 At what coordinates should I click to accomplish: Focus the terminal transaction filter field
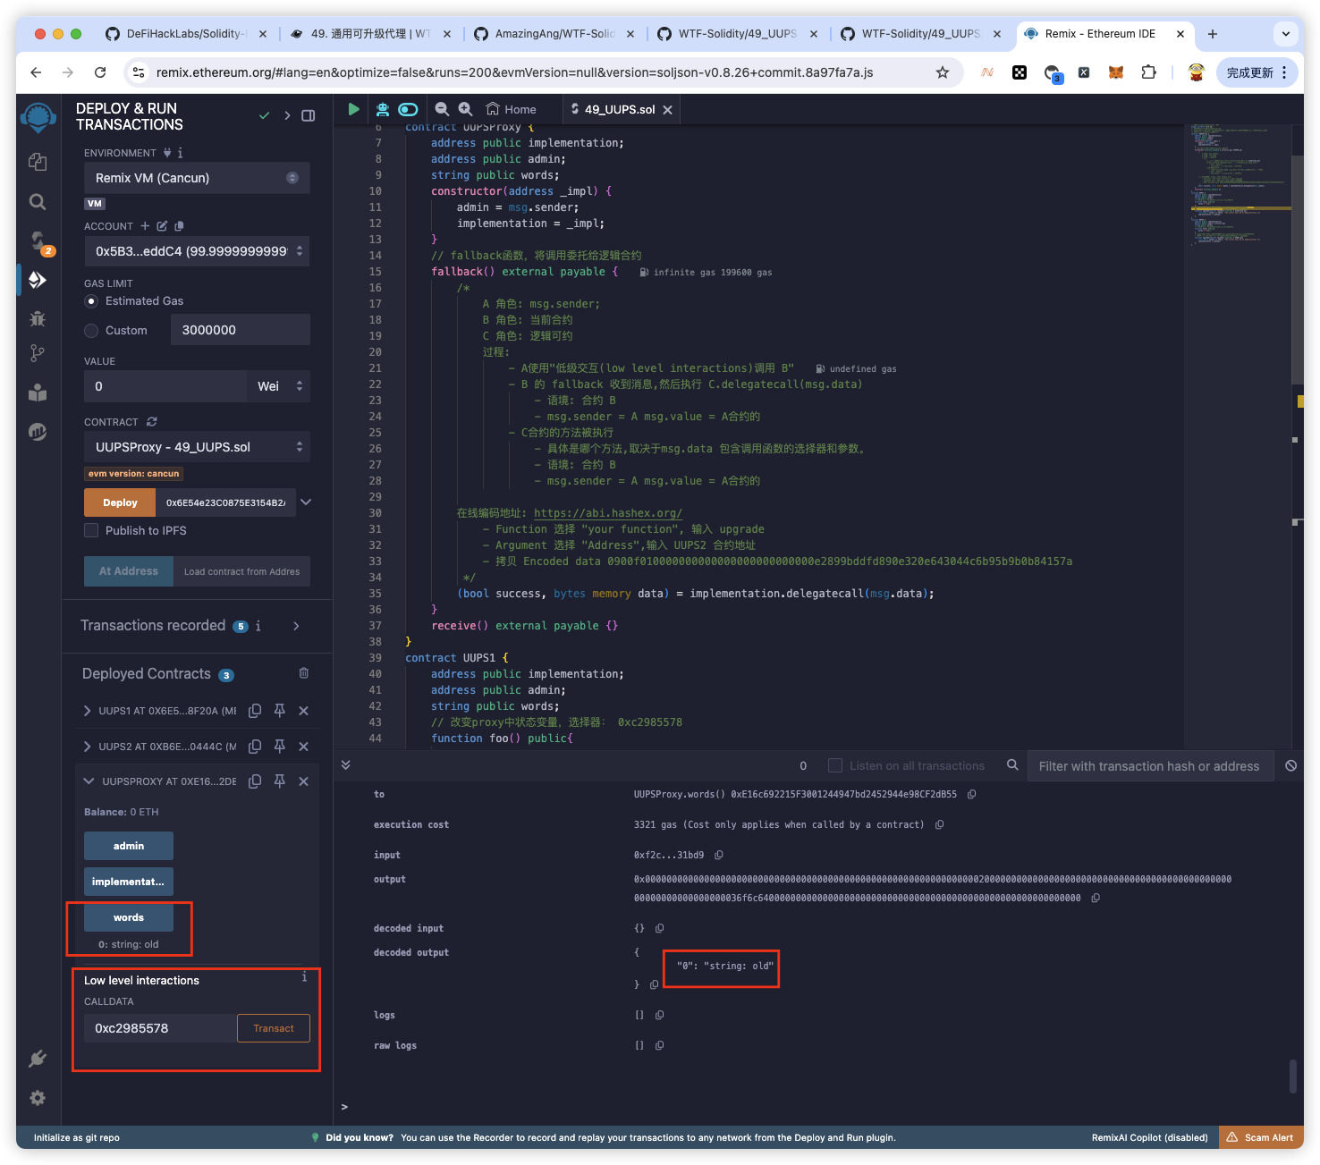pos(1150,766)
